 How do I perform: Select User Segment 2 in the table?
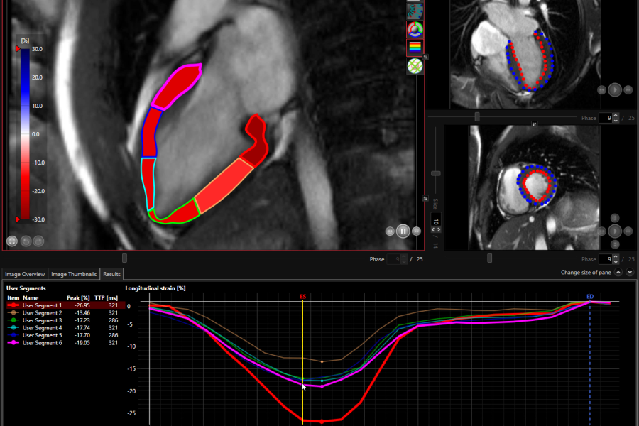tap(42, 312)
